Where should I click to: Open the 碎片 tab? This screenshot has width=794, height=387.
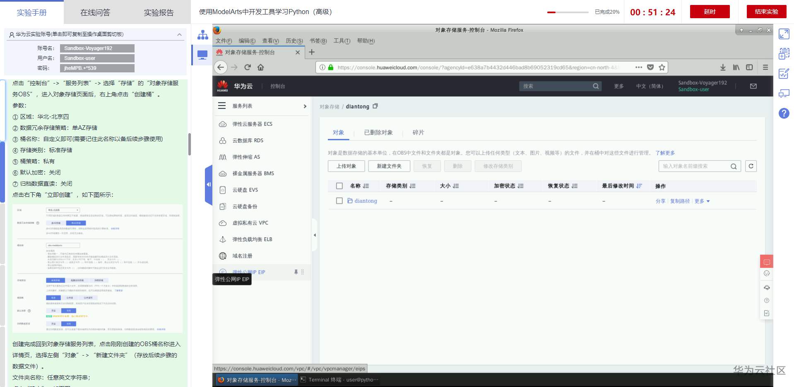418,133
